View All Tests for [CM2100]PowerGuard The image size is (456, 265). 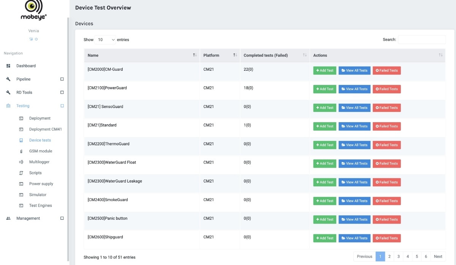(x=355, y=89)
